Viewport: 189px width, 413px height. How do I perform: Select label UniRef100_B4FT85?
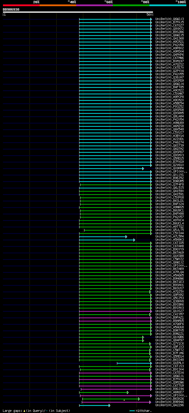(x=170, y=87)
